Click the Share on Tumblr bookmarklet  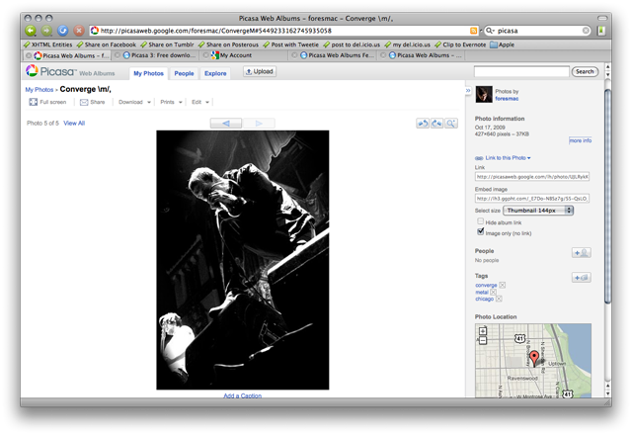167,44
